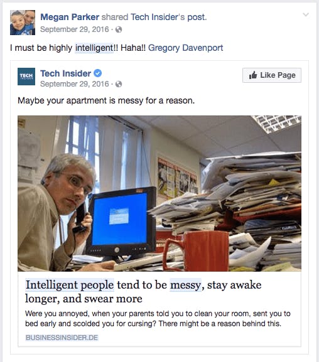Click the thumbs-up icon in Like Page

tap(253, 75)
